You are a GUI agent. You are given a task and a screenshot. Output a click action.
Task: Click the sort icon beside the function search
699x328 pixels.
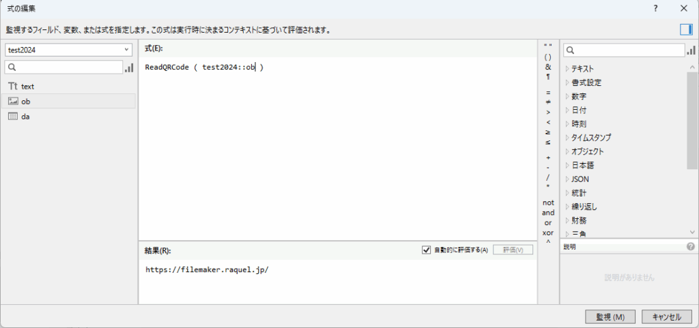coord(692,50)
